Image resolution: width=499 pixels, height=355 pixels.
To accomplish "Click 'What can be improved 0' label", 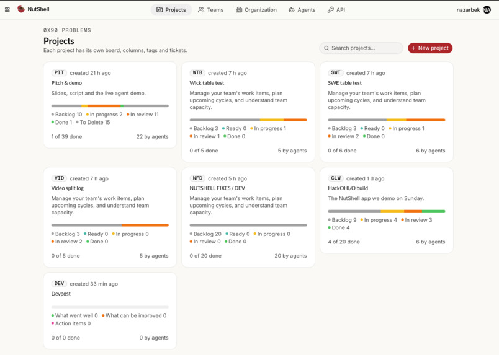I will (x=134, y=315).
